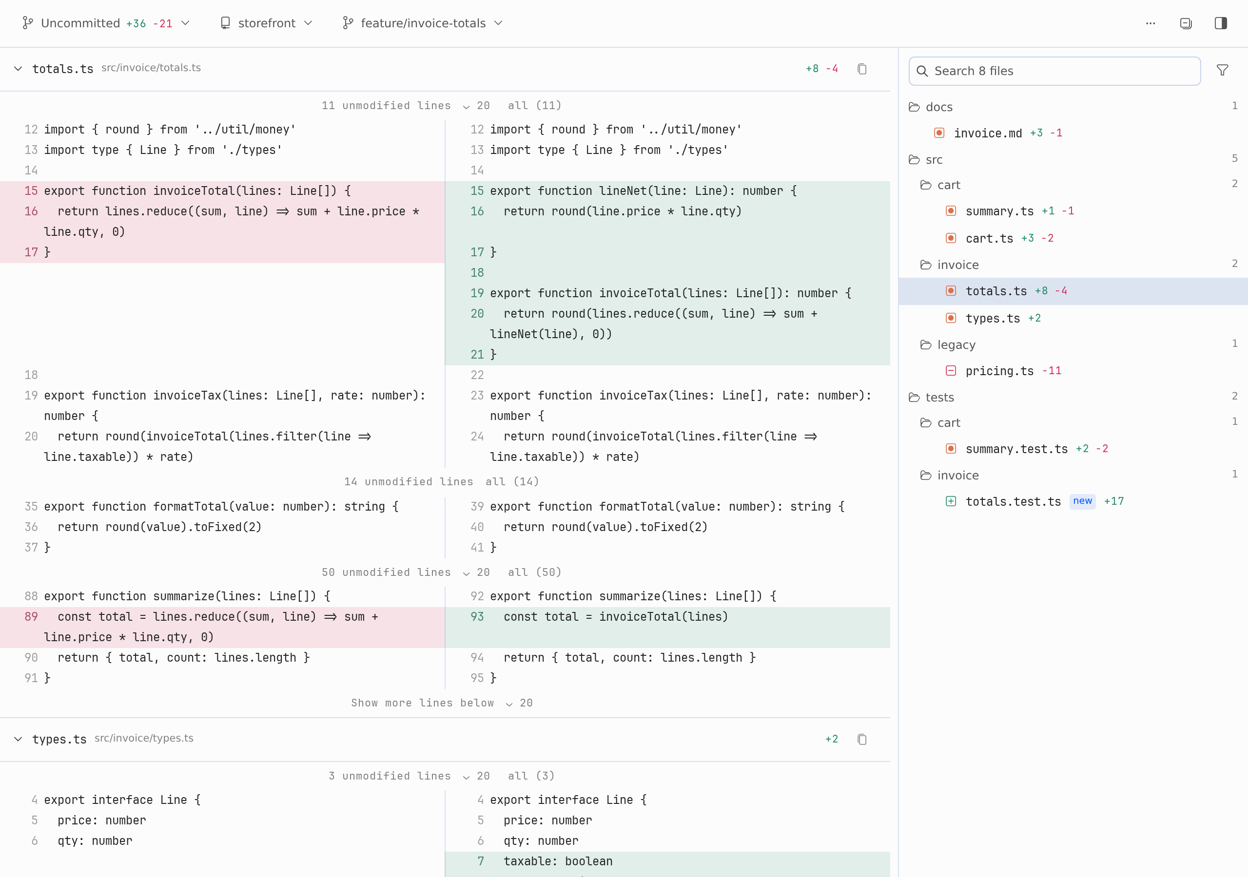Open the feature/invoice-totals branch dropdown
This screenshot has height=877, width=1248.
coord(423,23)
